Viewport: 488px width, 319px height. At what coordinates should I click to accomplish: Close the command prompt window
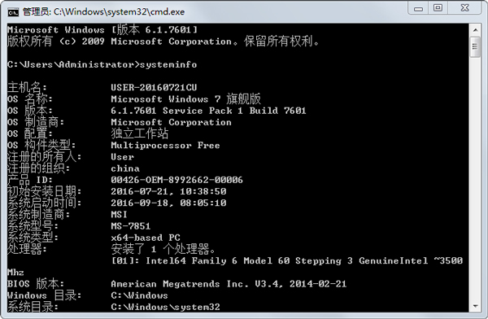coord(464,8)
